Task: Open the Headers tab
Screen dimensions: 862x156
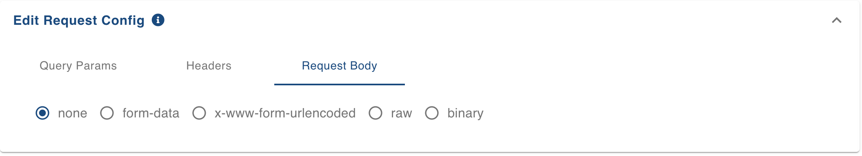Action: (209, 66)
